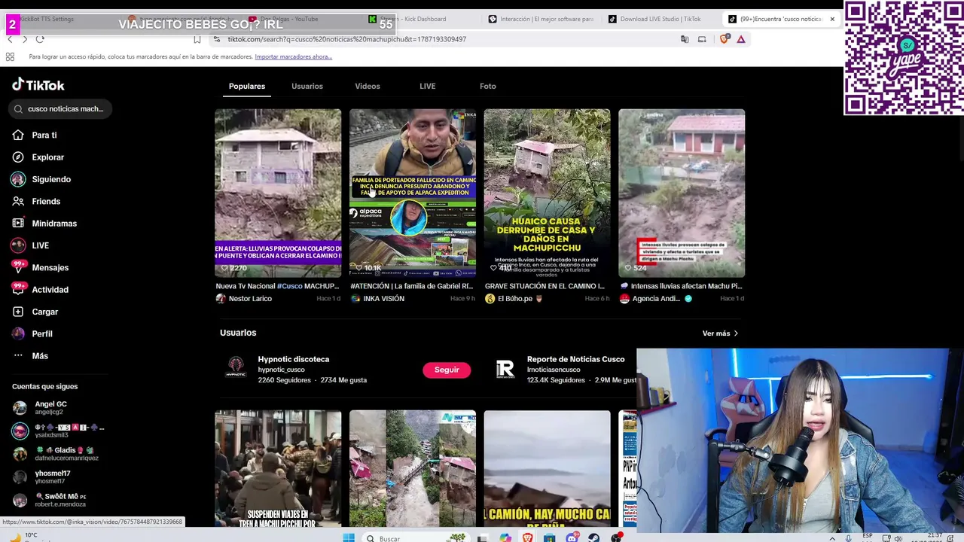The width and height of the screenshot is (964, 542).
Task: Open Intensas lluvias red house video
Action: click(x=682, y=193)
